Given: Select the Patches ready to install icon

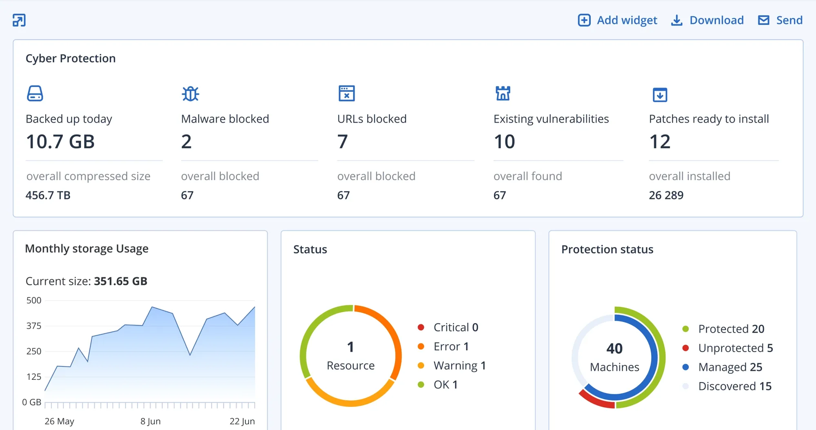Looking at the screenshot, I should point(659,94).
